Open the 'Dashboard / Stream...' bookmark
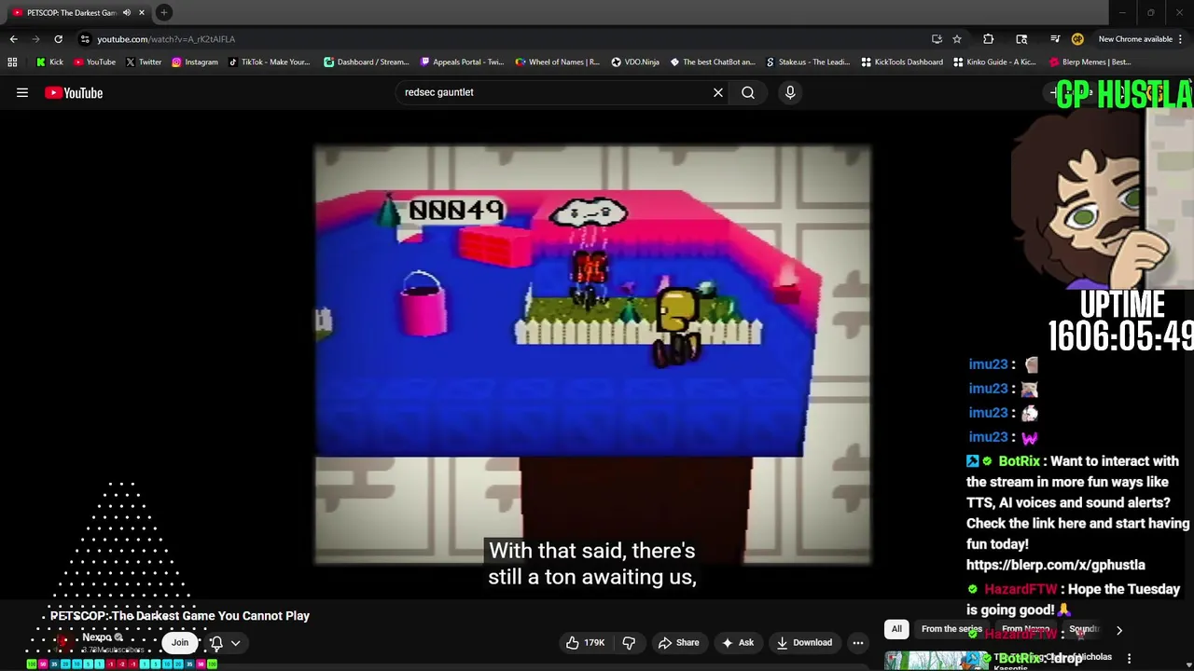 366,62
